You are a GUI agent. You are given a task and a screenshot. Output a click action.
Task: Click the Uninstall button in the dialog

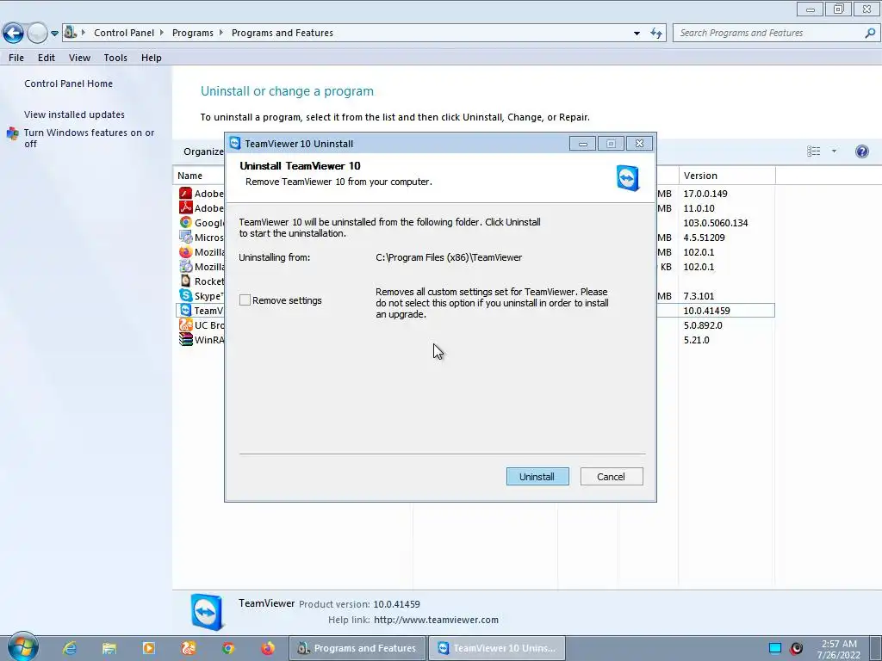(537, 477)
